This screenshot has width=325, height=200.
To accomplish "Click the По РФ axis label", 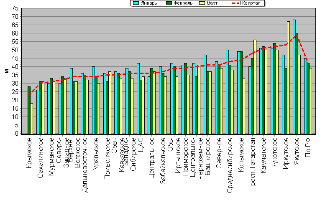I will tap(308, 147).
